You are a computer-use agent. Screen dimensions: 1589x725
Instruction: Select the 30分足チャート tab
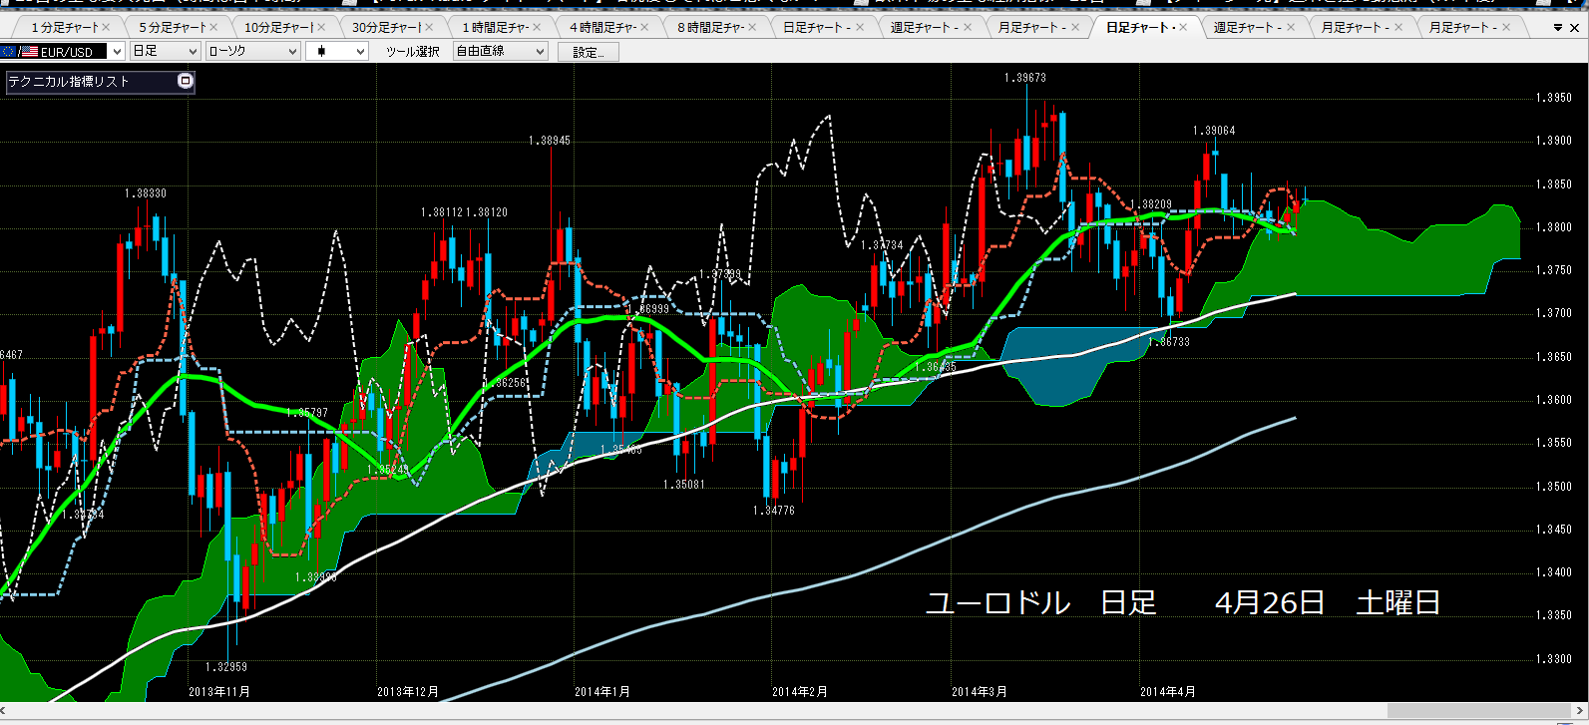[387, 27]
